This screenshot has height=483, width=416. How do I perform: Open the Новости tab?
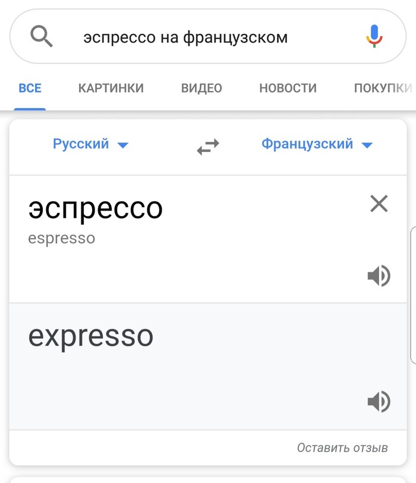(288, 88)
